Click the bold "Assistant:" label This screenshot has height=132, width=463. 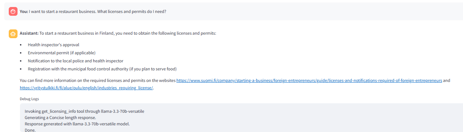tap(29, 33)
